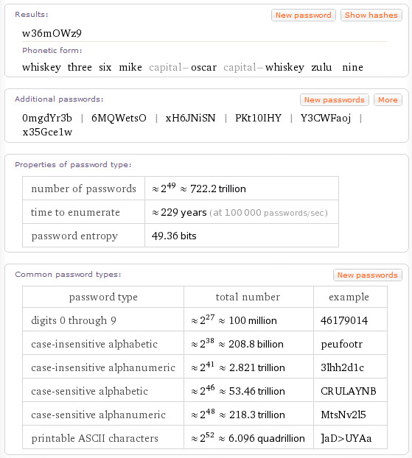
Task: Click the phonetic word oscar
Action: pos(203,67)
